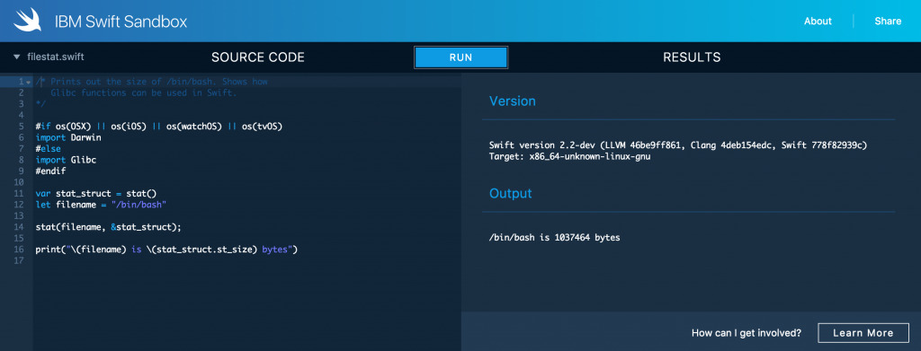Click the Swift version 2.2-dev line
The height and width of the screenshot is (351, 921).
point(678,145)
